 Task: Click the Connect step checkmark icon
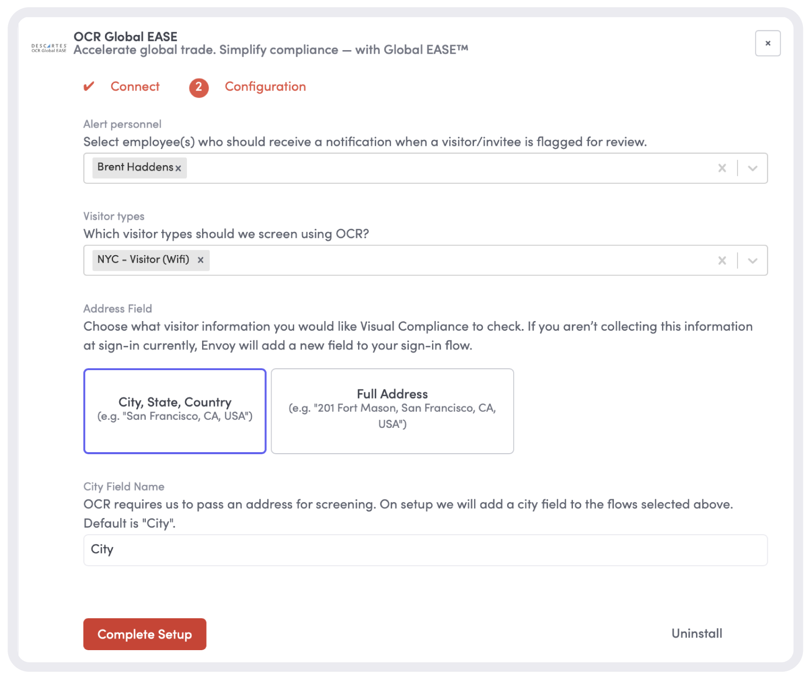[x=89, y=87]
